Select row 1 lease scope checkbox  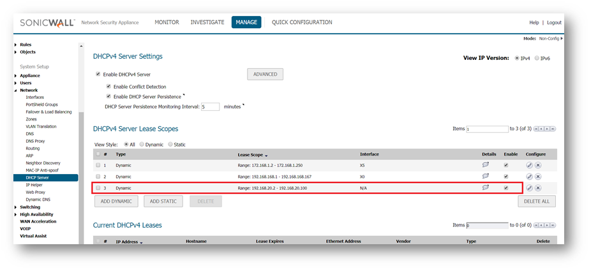click(x=98, y=165)
